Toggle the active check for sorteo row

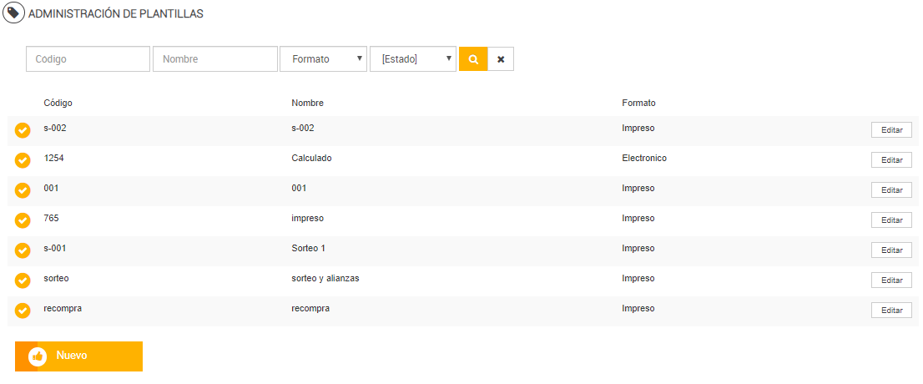(x=23, y=280)
